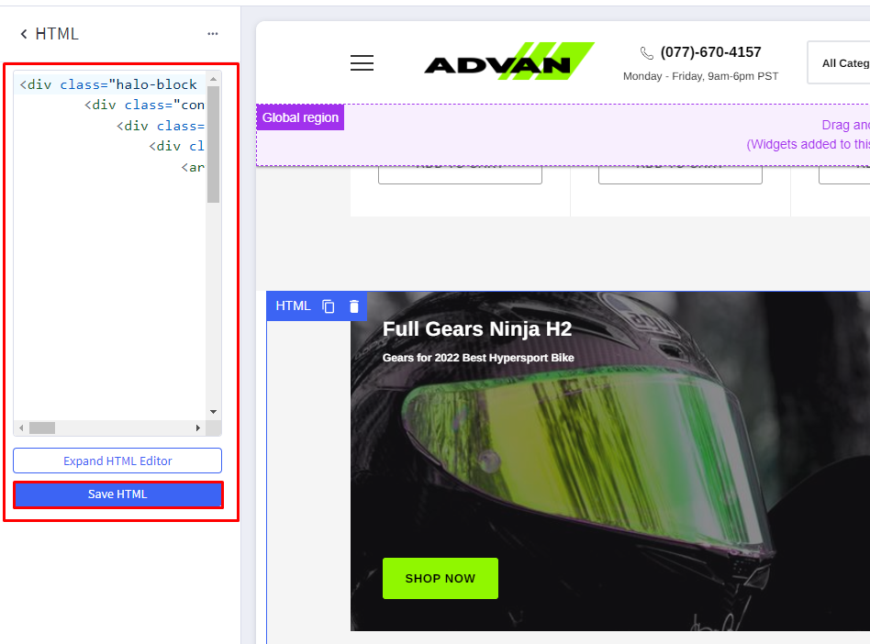Click the 'Full Gears Ninja H2' heading
Viewport: 870px width, 644px height.
(x=477, y=329)
